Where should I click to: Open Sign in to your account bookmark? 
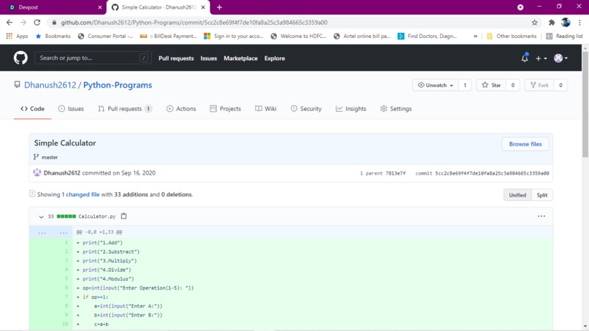(233, 36)
